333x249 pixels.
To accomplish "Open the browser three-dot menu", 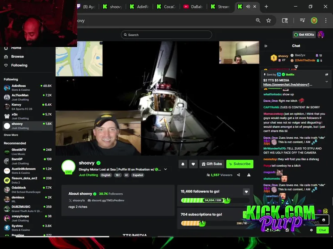I will pos(326,20).
